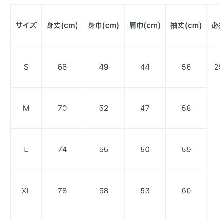Select the M size row label
Viewport: 220px width, 220px height.
(26, 108)
